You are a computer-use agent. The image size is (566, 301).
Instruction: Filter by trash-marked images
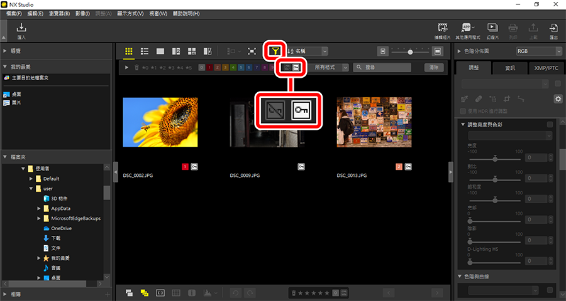click(136, 67)
